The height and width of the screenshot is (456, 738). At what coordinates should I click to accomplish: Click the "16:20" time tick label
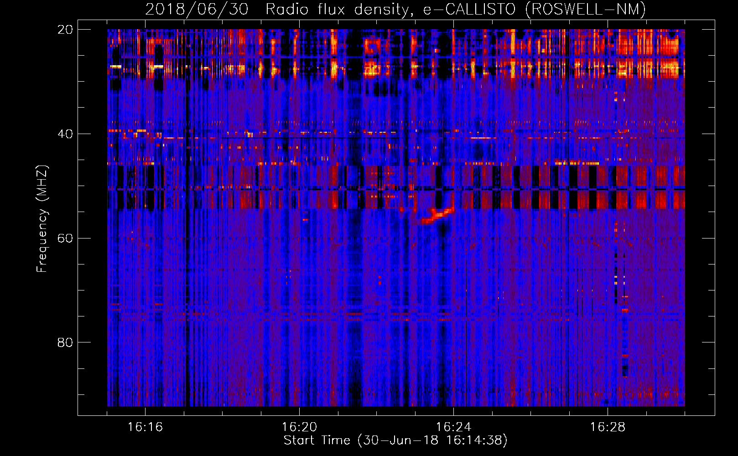(299, 427)
